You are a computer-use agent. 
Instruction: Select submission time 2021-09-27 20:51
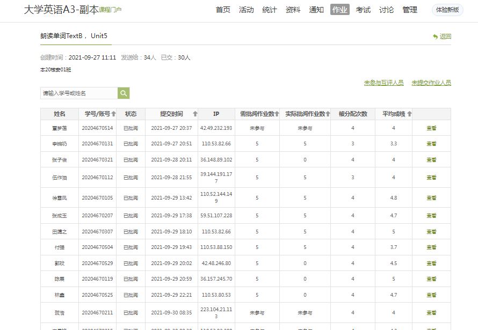click(171, 144)
